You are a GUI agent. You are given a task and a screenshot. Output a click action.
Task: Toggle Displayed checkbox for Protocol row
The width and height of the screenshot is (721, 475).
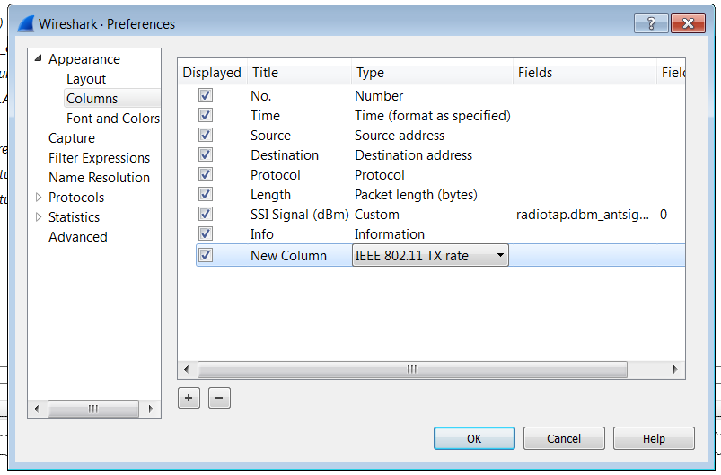coord(205,174)
